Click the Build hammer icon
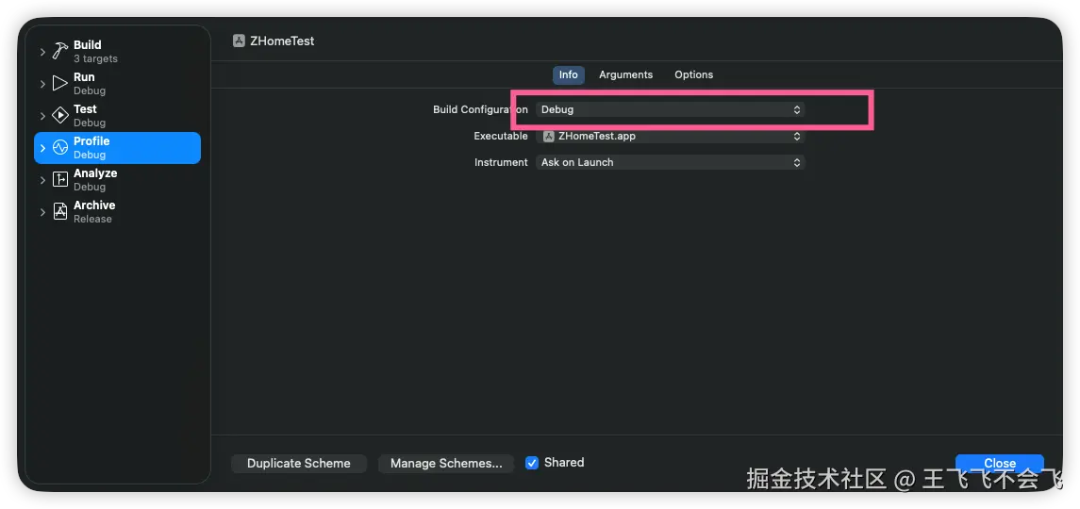Viewport: 1080px width, 509px height. [60, 52]
